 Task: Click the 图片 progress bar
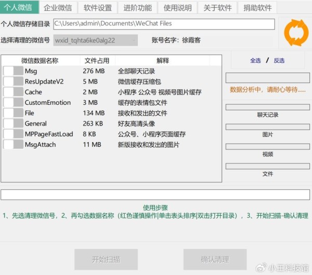coord(268,127)
